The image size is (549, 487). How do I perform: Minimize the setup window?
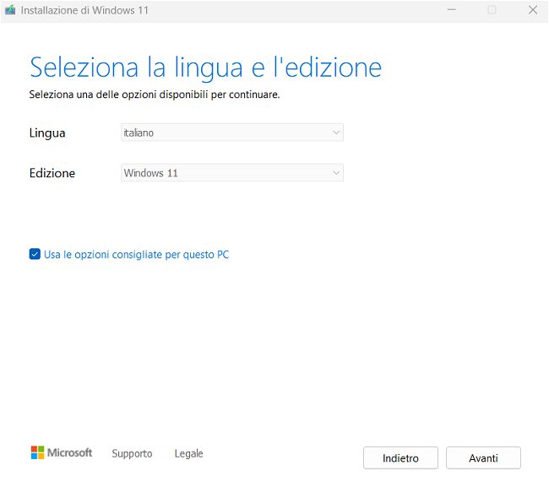pyautogui.click(x=452, y=10)
